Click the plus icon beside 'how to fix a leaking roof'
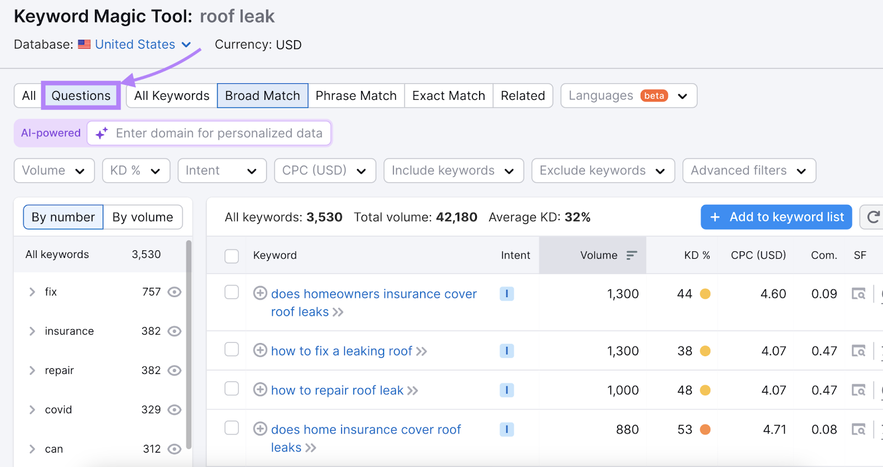This screenshot has height=467, width=883. coord(260,350)
